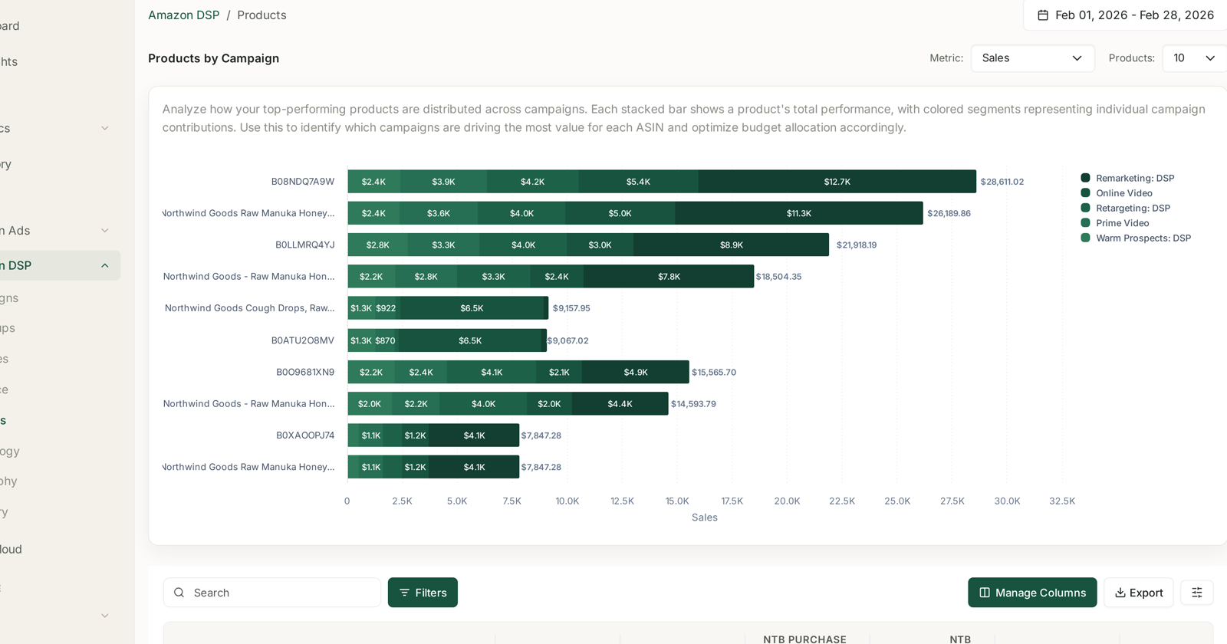Click the $8.9K segment of B0LLMRQ4YJ
This screenshot has height=644, width=1227.
[731, 245]
